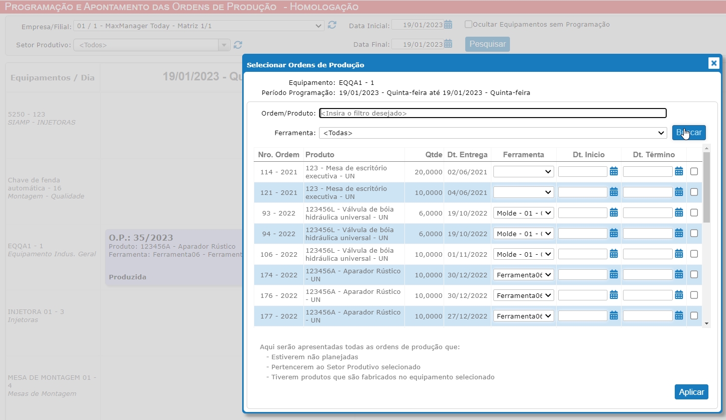726x420 pixels.
Task: Click the Dt. Entrega column header
Action: (x=467, y=155)
